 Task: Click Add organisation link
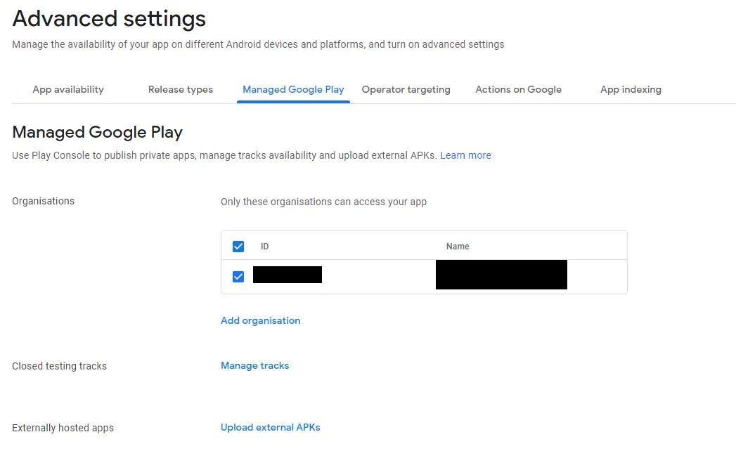coord(261,320)
